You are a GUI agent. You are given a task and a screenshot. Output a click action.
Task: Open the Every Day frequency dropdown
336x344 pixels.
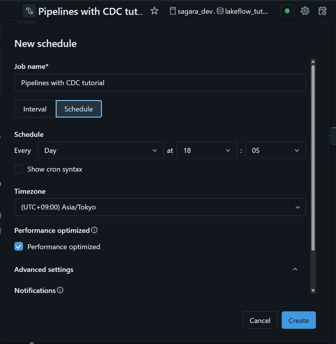100,150
